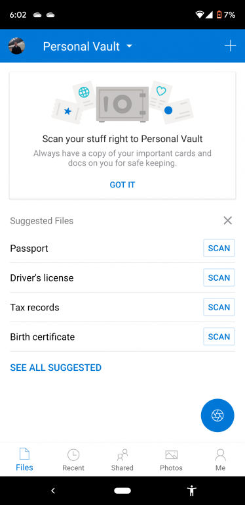Switch to the Recent tab
Image resolution: width=245 pixels, height=505 pixels.
coord(73,460)
